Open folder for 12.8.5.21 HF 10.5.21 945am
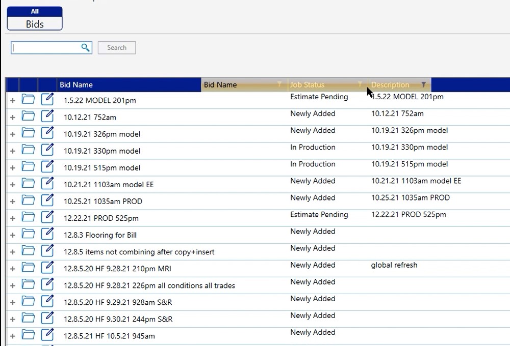The width and height of the screenshot is (510, 346). tap(28, 335)
